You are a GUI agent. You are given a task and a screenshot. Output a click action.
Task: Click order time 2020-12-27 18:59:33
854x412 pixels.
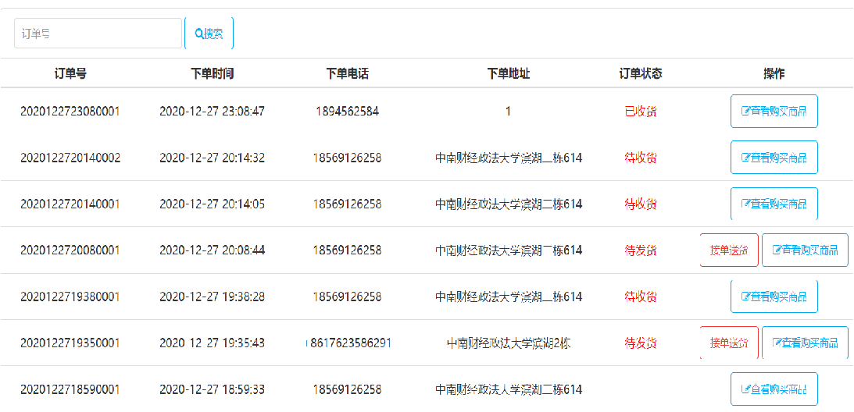[213, 389]
